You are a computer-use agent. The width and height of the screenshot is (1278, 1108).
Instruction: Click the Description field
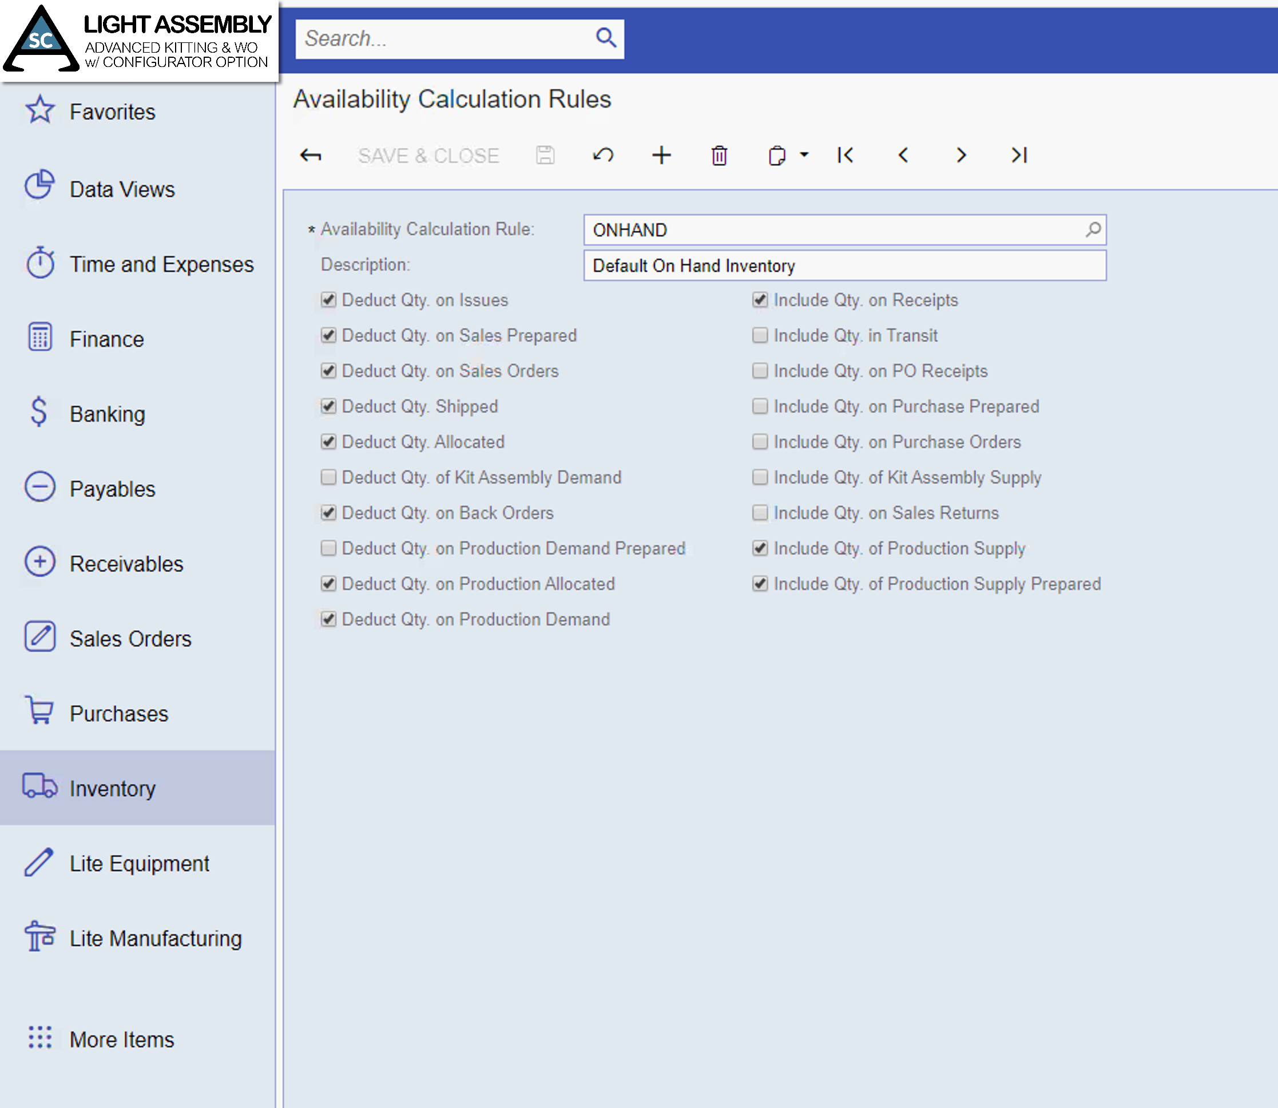[x=845, y=266]
